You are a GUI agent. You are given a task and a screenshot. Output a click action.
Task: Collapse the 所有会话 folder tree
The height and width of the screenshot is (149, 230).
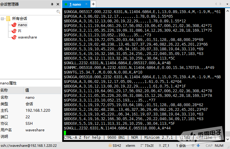(2, 19)
